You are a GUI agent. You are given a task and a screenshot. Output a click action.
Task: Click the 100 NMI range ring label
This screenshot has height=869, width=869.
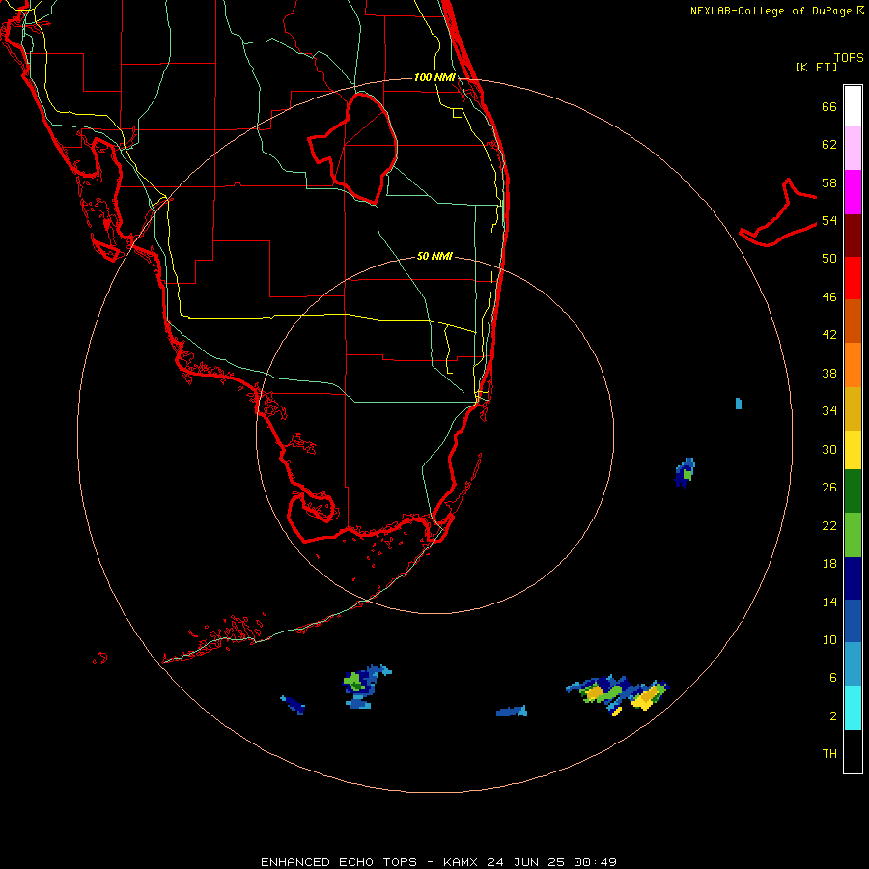click(434, 77)
